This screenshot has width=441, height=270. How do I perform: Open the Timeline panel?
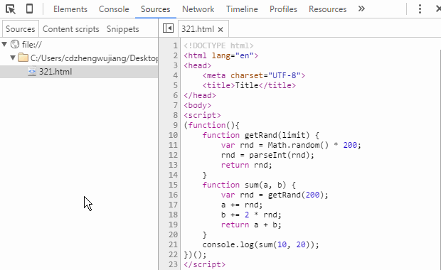pyautogui.click(x=242, y=9)
